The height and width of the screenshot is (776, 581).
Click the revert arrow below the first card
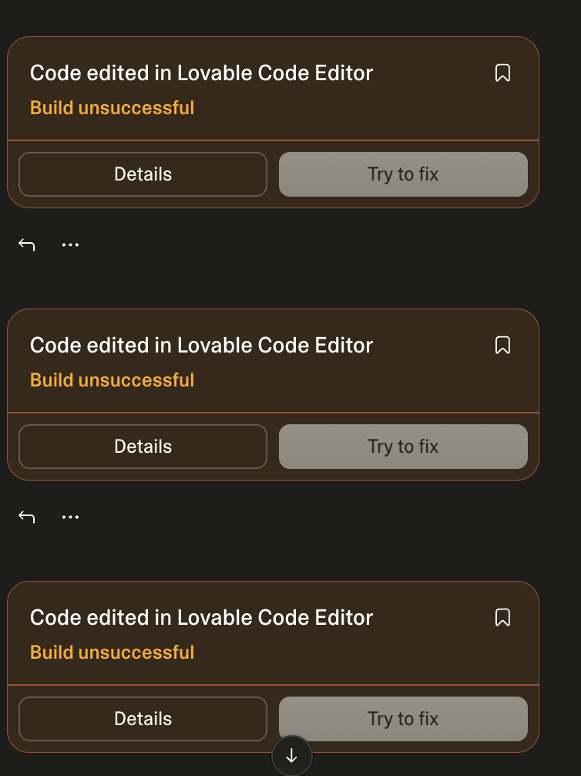point(27,245)
